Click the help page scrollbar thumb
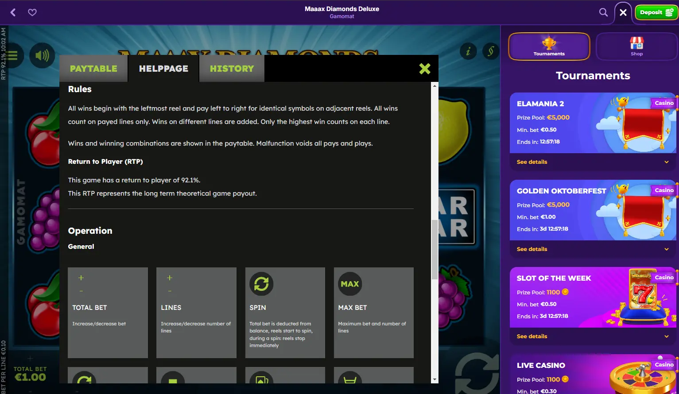This screenshot has width=679, height=394. click(x=435, y=249)
